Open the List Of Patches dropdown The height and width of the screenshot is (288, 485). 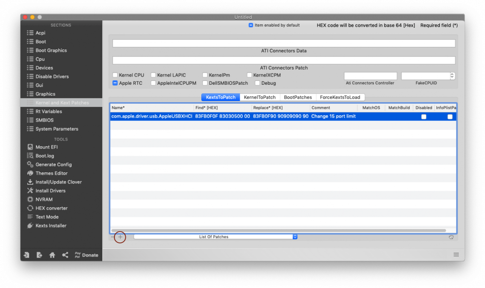pyautogui.click(x=215, y=237)
